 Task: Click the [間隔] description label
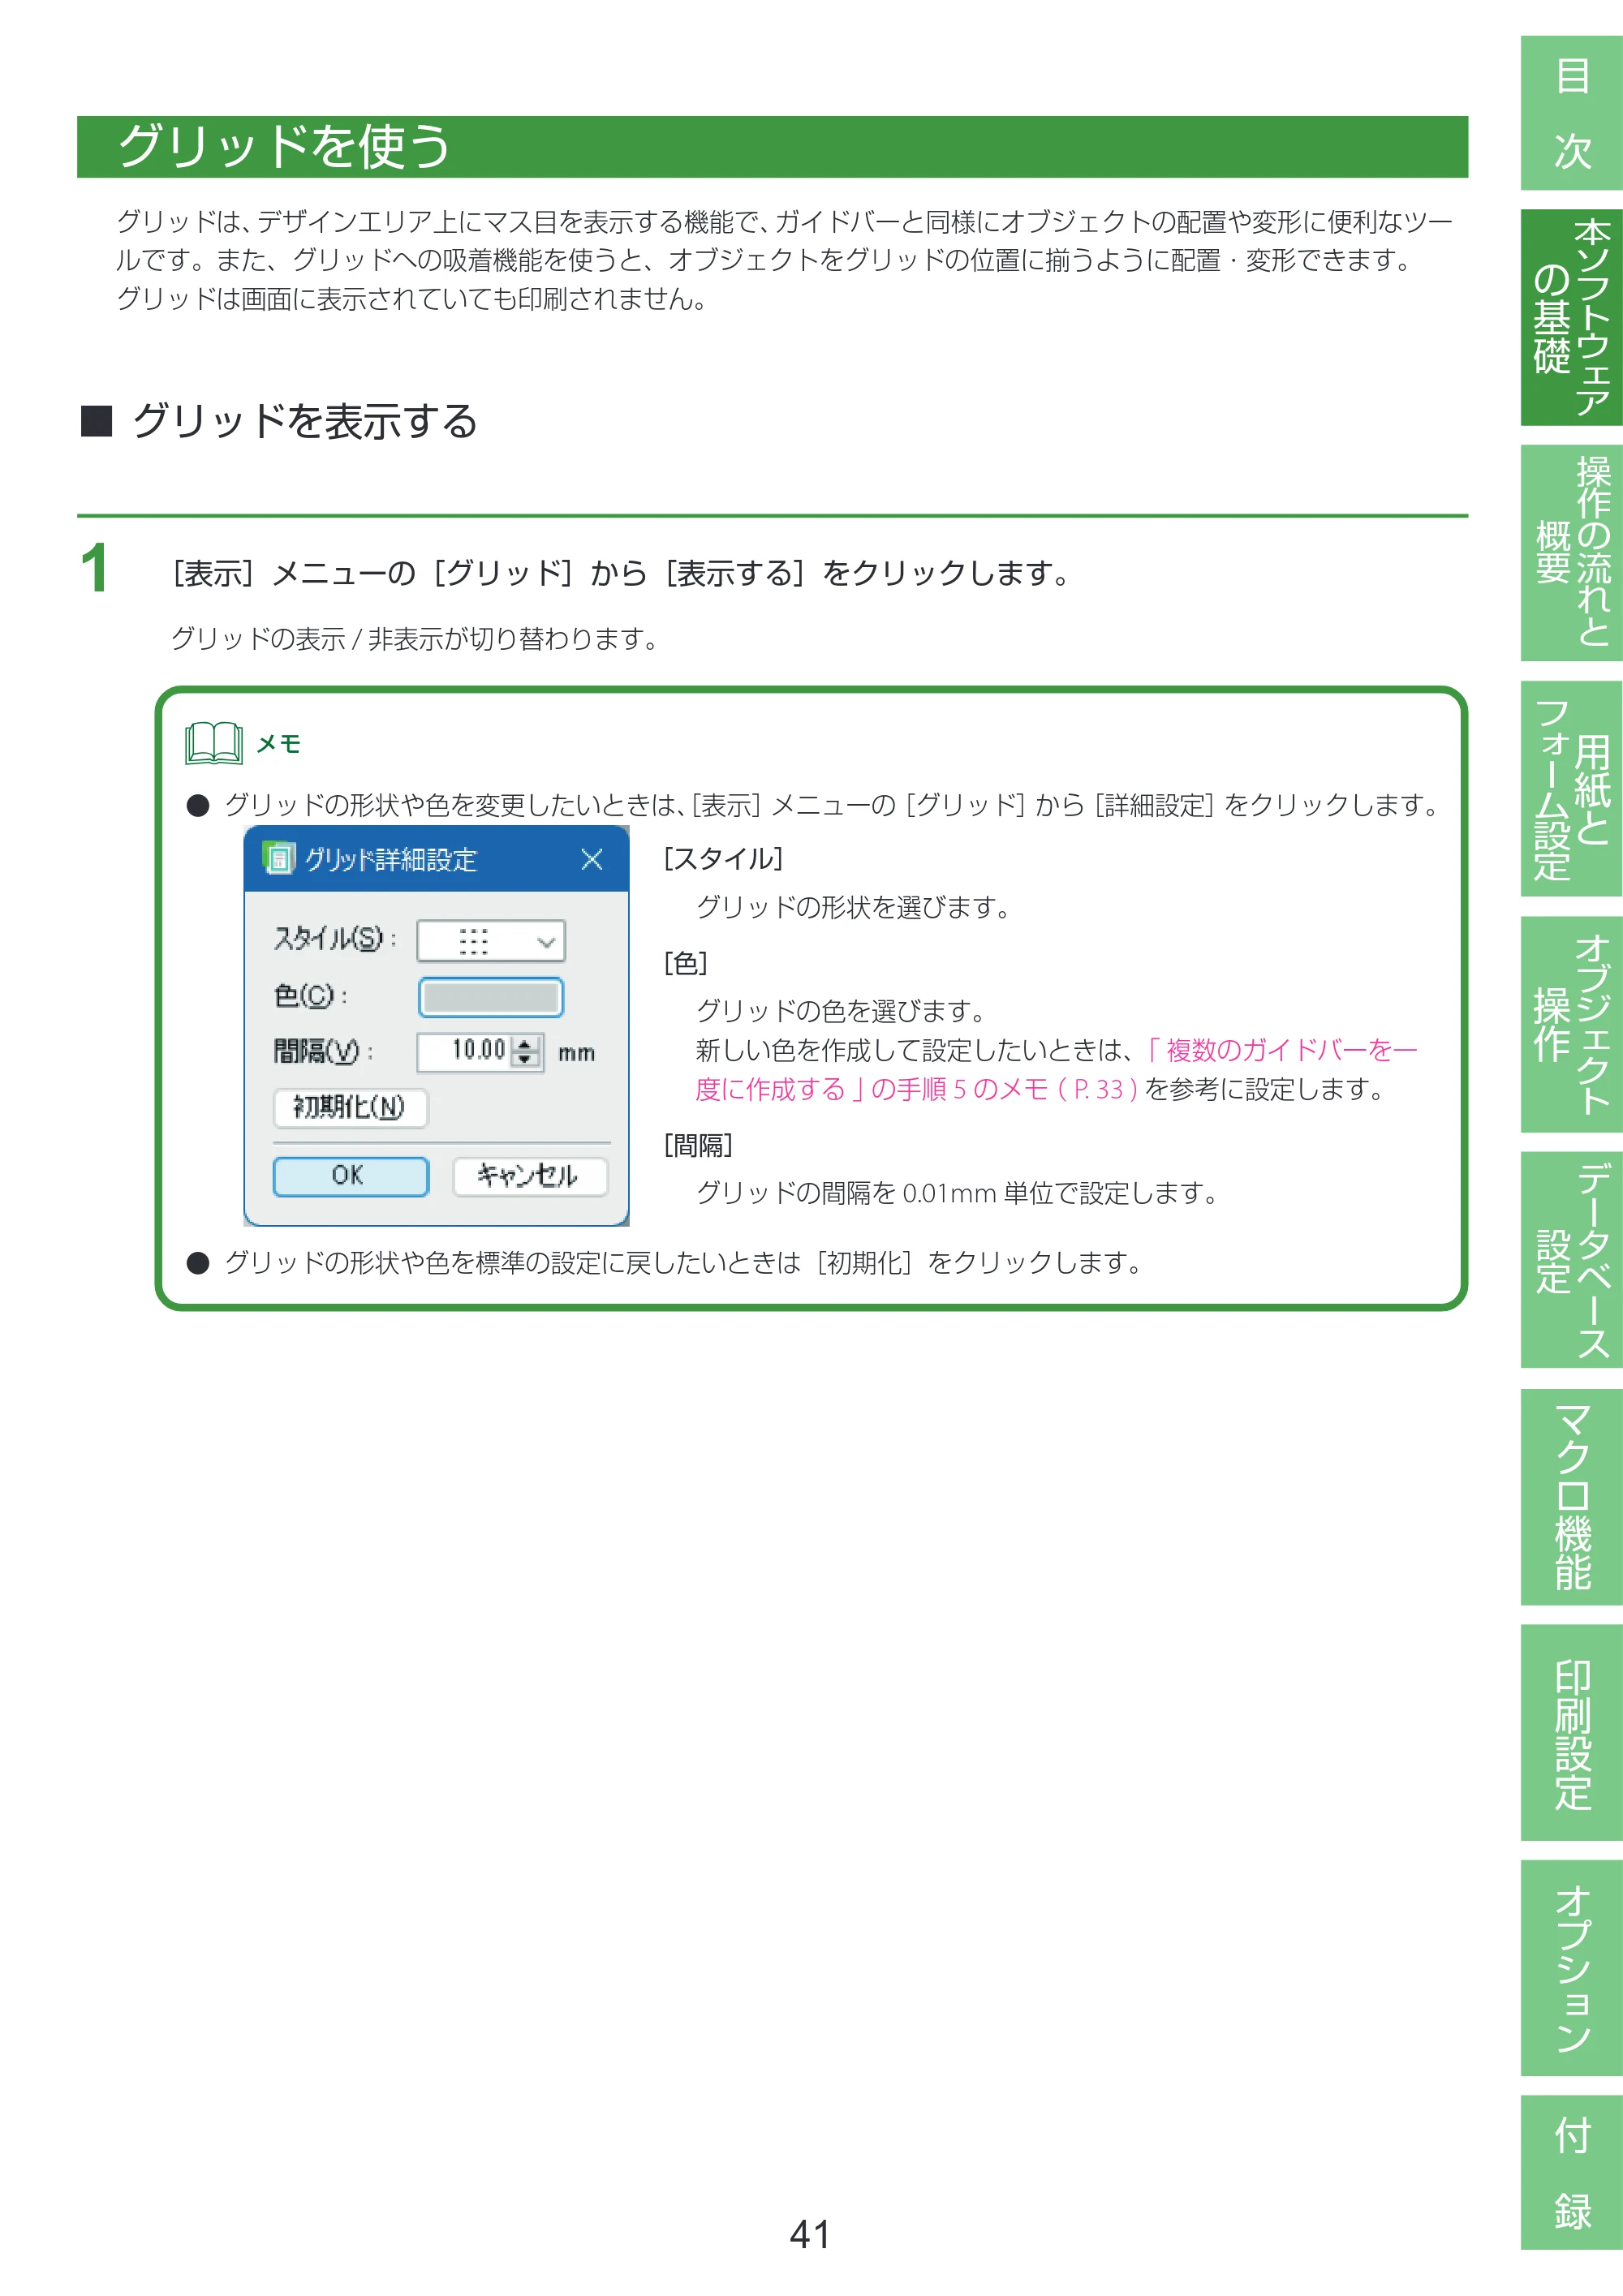[698, 1145]
